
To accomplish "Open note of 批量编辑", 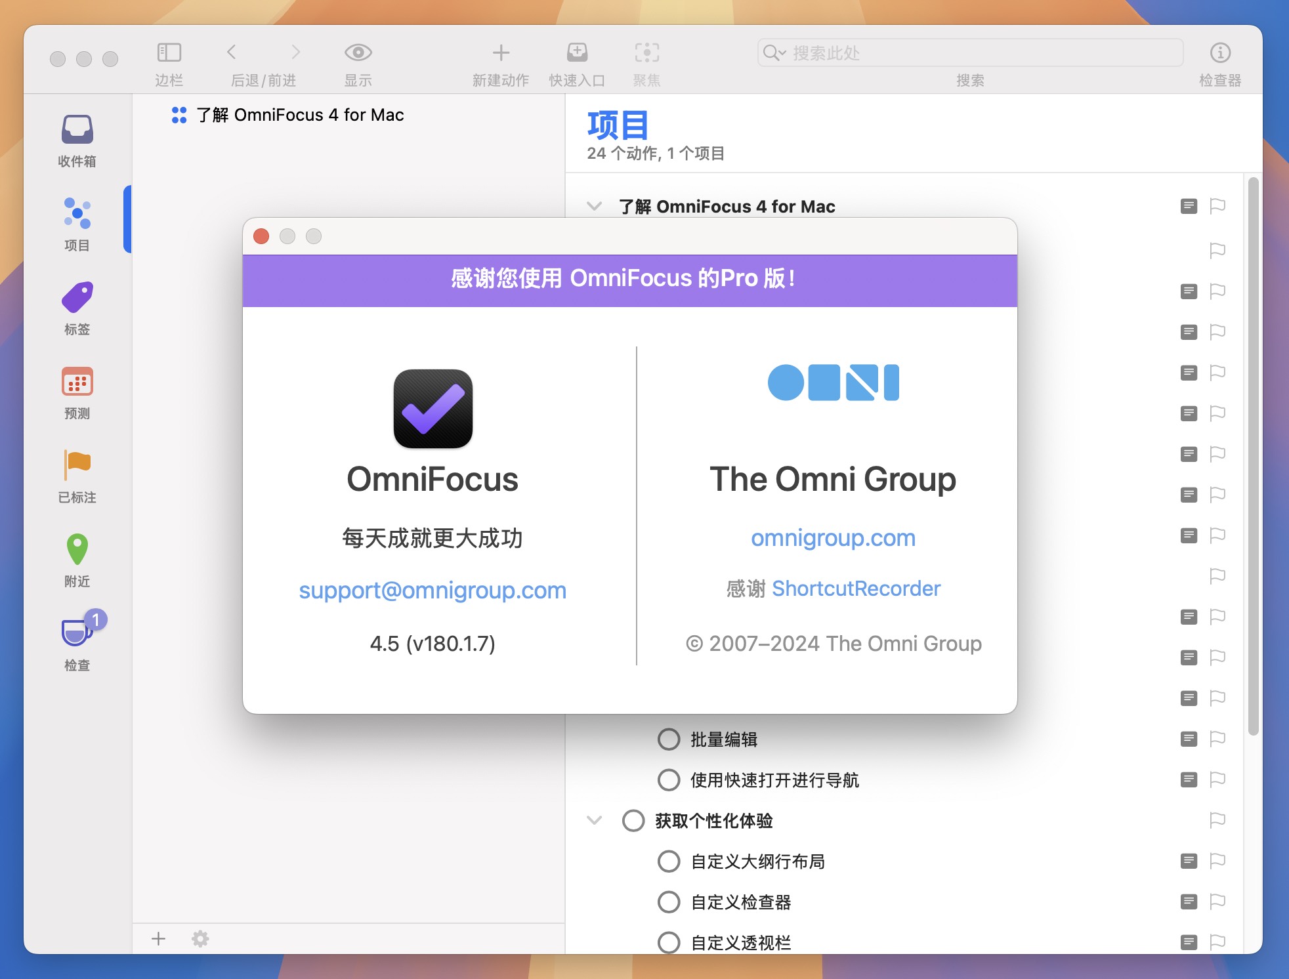I will (x=1189, y=739).
